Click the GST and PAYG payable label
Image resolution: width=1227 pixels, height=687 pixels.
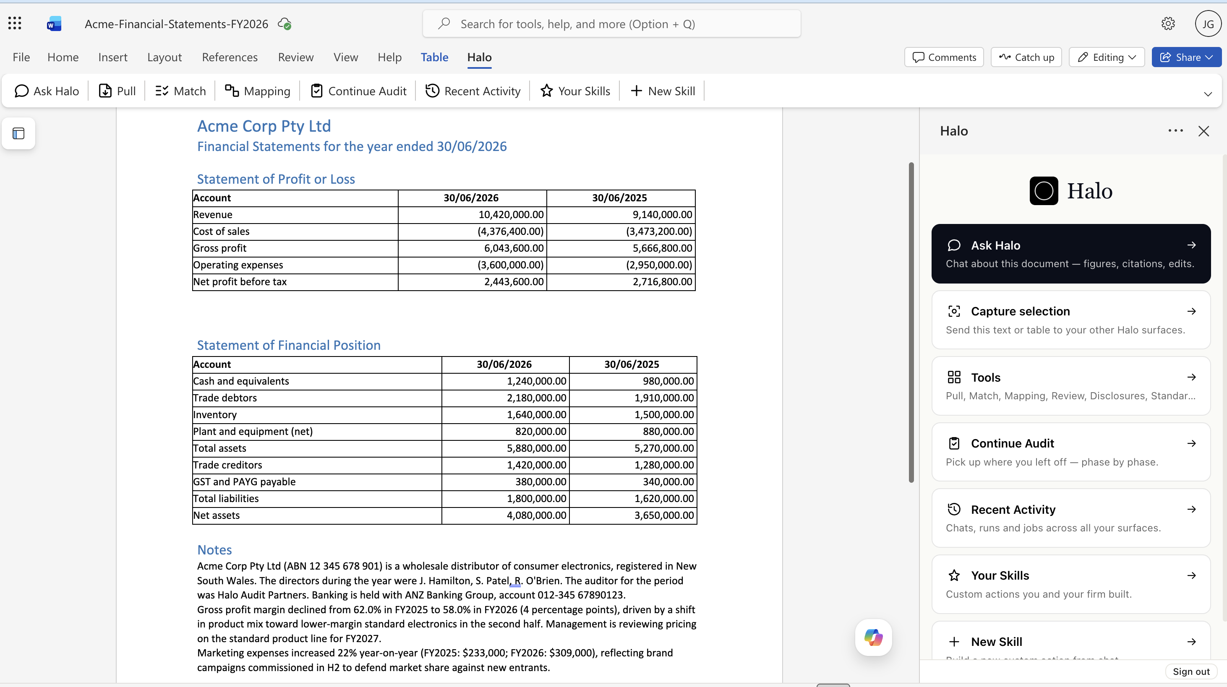(x=244, y=481)
